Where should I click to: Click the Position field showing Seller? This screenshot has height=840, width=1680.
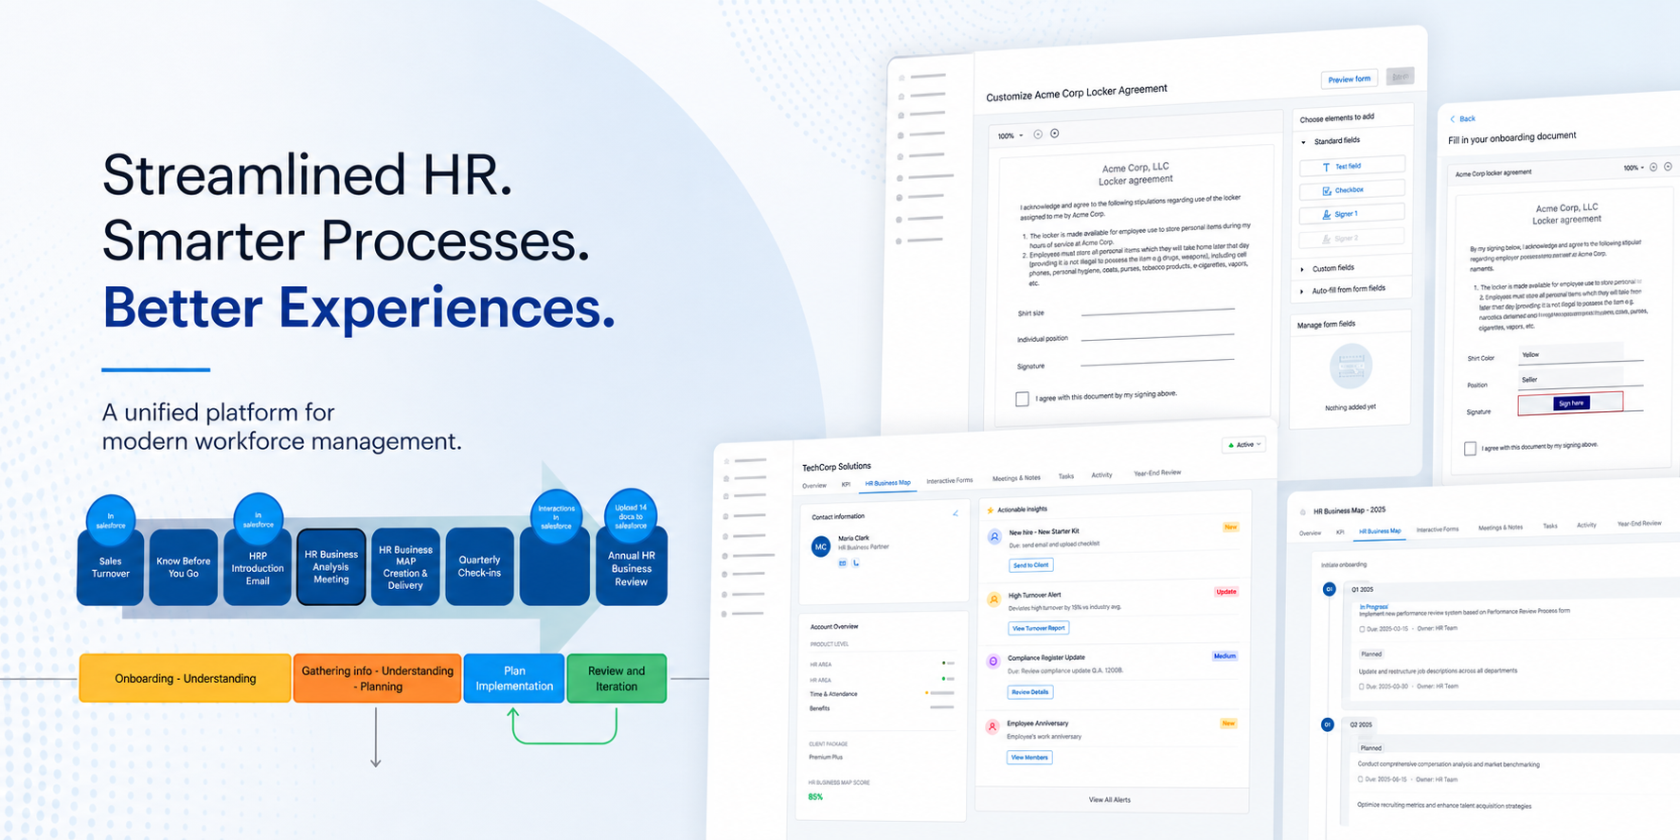[x=1571, y=379]
